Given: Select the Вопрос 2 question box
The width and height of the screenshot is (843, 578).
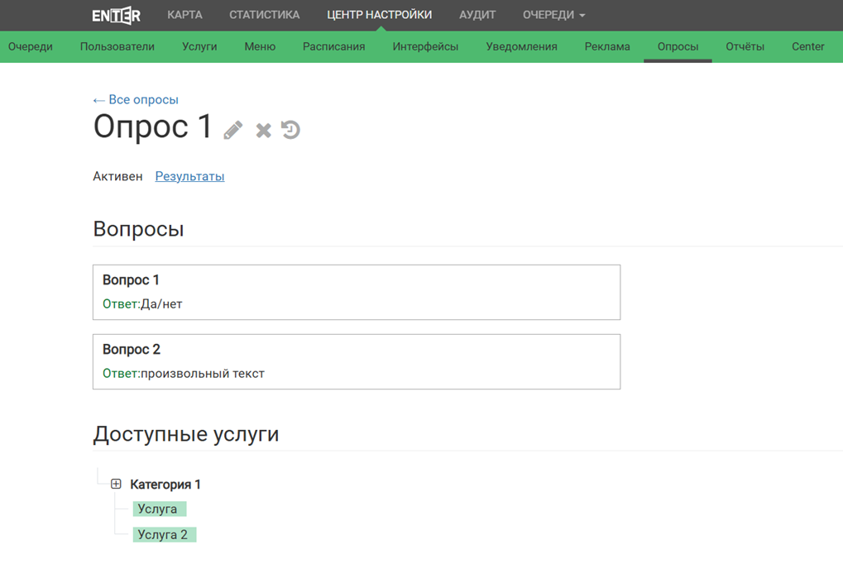Looking at the screenshot, I should pyautogui.click(x=356, y=361).
